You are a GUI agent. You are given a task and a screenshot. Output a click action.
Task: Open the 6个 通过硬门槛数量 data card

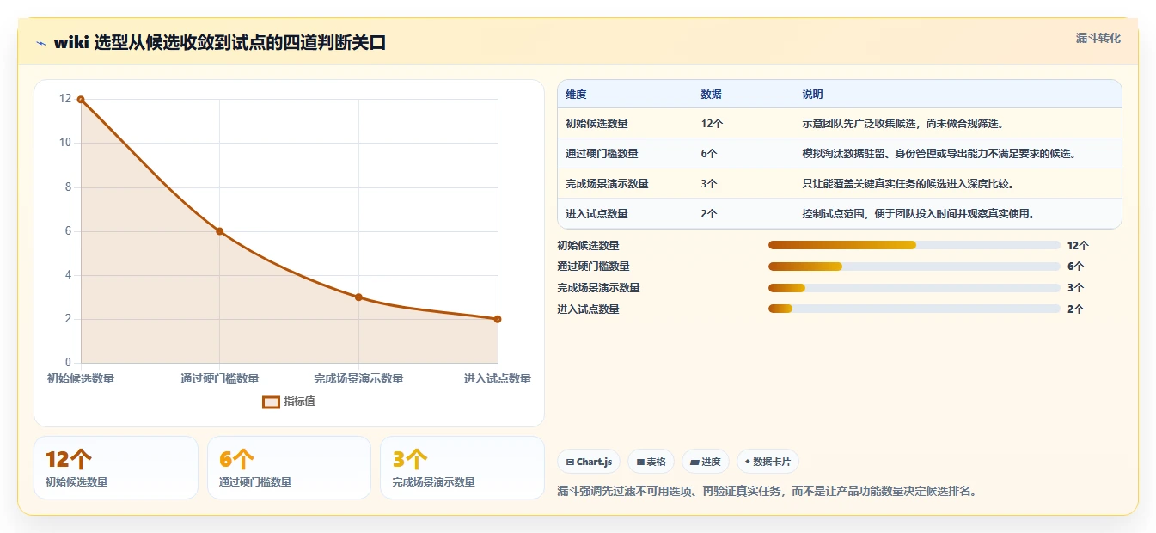pos(289,468)
